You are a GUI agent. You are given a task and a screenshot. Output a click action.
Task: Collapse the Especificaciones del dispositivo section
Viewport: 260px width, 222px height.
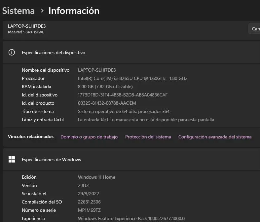pyautogui.click(x=131, y=53)
